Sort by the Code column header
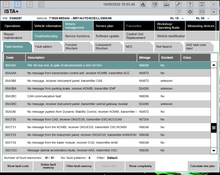The width and height of the screenshot is (220, 175). 15,58
